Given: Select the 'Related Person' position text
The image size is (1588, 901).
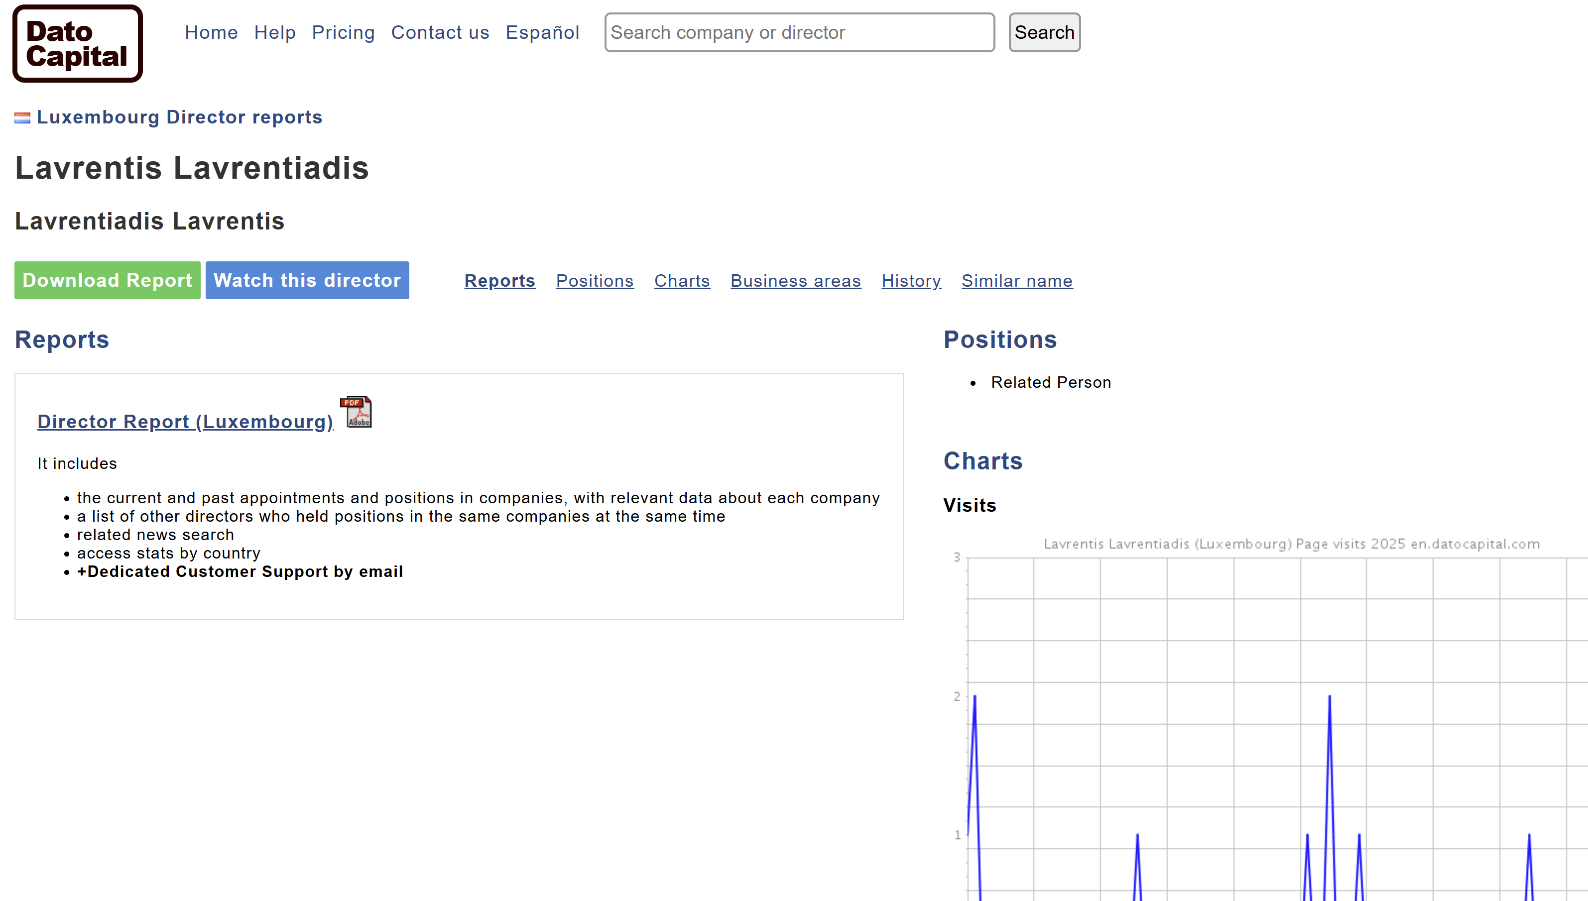Looking at the screenshot, I should [x=1051, y=382].
